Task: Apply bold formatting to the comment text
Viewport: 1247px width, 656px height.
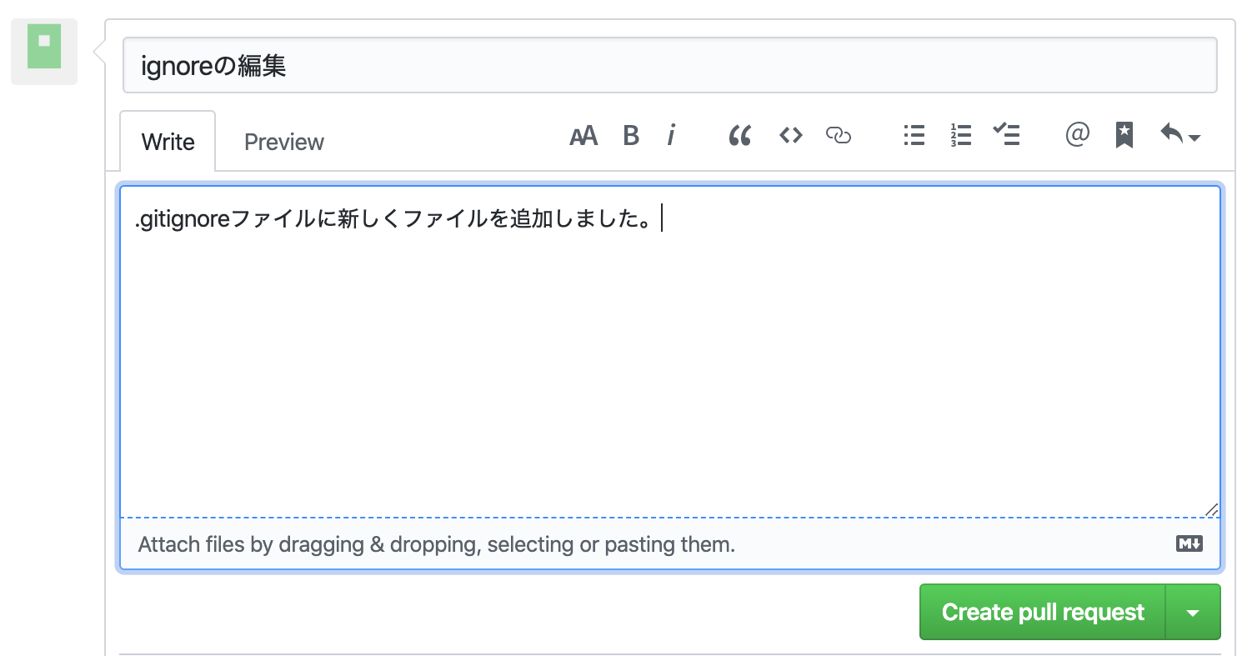Action: click(x=631, y=135)
